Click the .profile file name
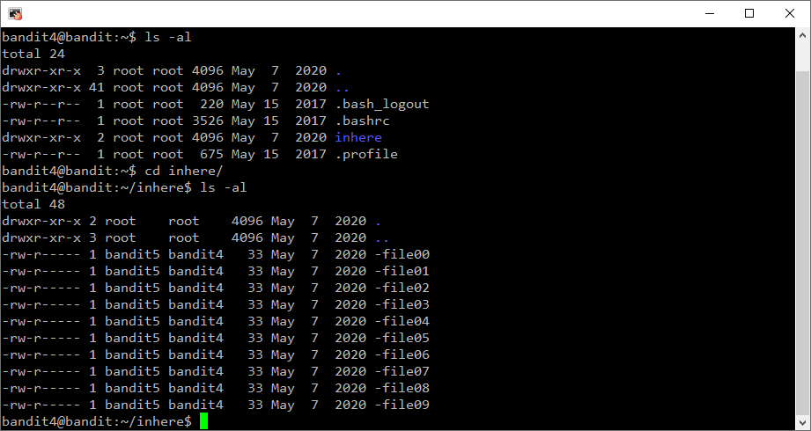This screenshot has height=431, width=811. click(x=366, y=155)
